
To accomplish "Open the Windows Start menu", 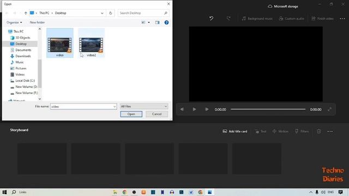I will [4, 192].
